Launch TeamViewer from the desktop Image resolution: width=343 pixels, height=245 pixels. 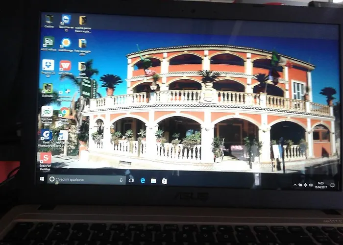pyautogui.click(x=66, y=20)
